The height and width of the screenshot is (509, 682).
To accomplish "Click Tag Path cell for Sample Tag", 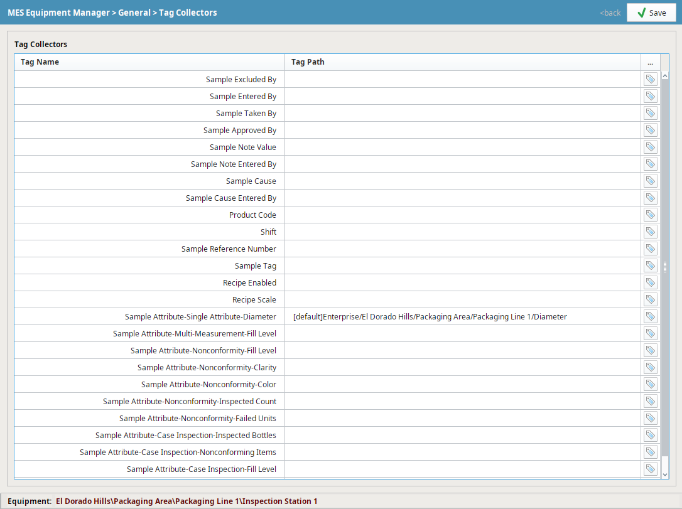I will click(462, 266).
